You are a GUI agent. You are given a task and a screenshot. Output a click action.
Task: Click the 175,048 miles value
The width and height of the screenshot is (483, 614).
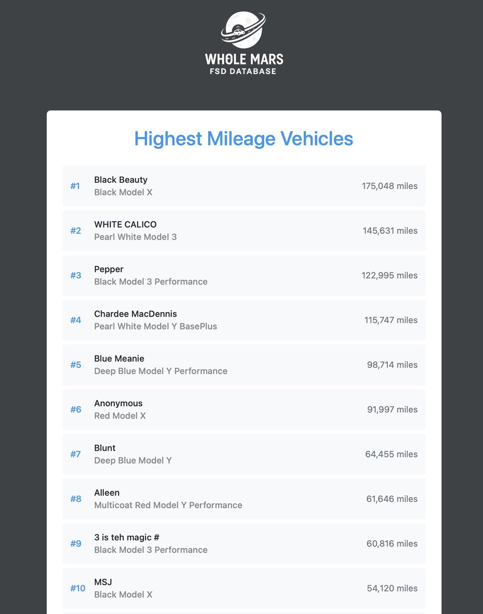coord(390,186)
